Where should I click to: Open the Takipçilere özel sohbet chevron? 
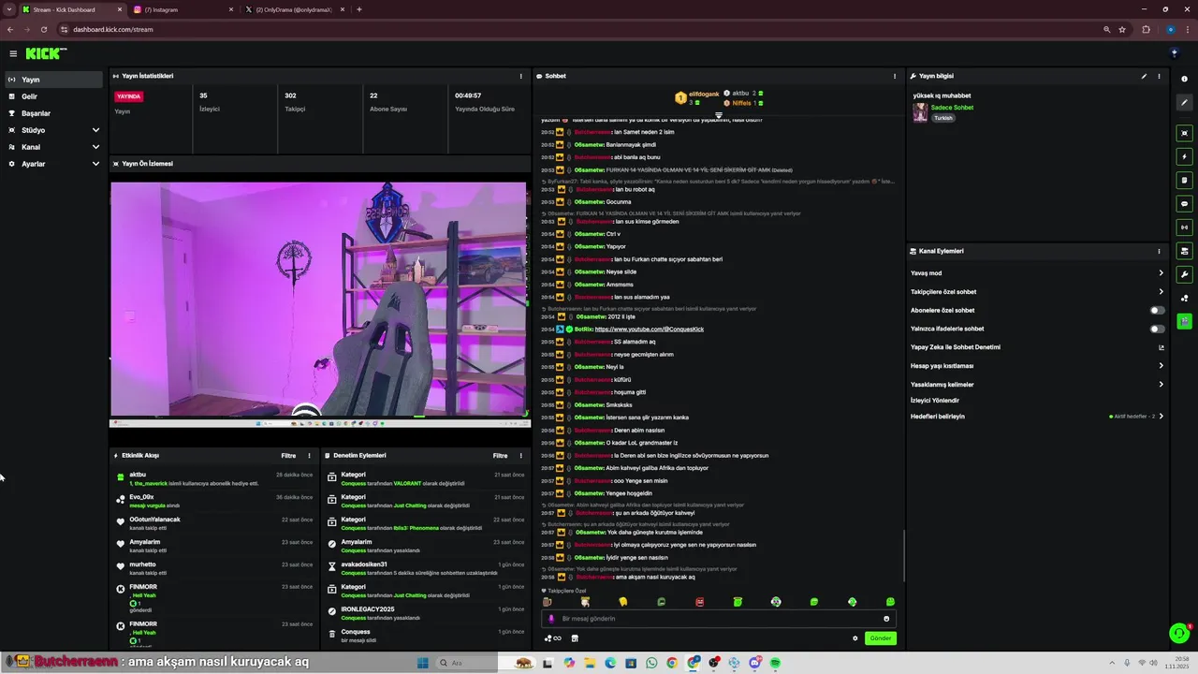(1161, 292)
